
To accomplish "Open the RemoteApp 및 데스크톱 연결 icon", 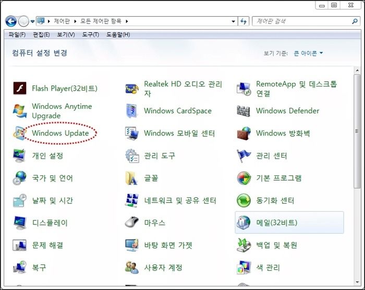I will coord(244,89).
